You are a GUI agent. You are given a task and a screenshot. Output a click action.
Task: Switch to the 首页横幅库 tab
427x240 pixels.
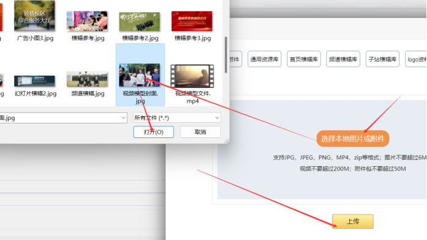pos(303,59)
